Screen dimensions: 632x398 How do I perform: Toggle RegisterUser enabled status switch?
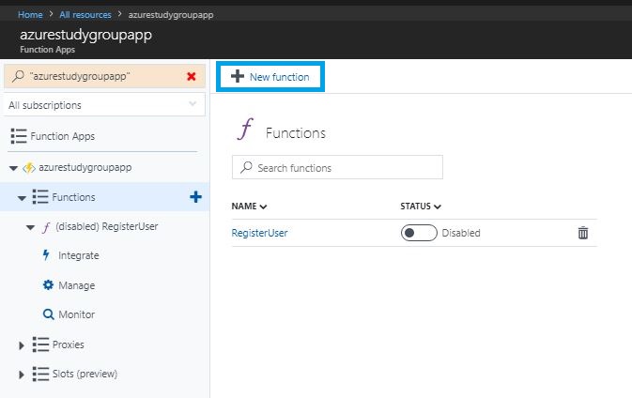click(419, 233)
